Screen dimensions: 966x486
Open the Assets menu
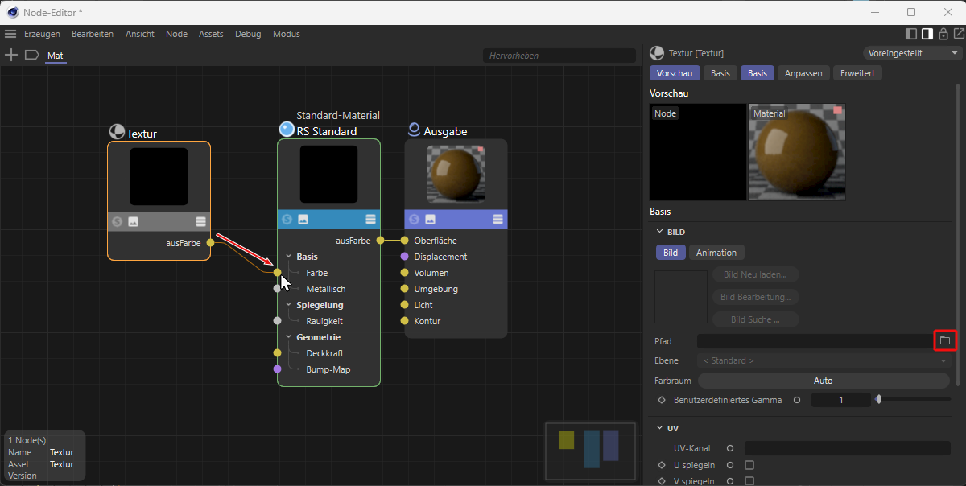pos(211,34)
